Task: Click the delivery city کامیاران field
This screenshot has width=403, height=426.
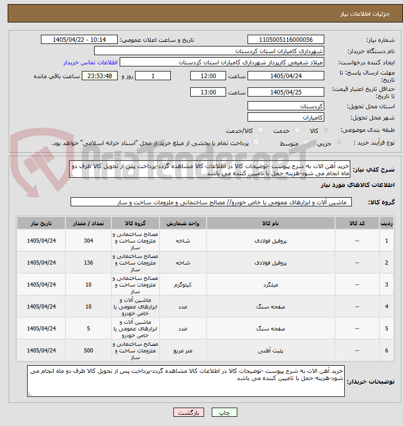Action: (x=286, y=117)
